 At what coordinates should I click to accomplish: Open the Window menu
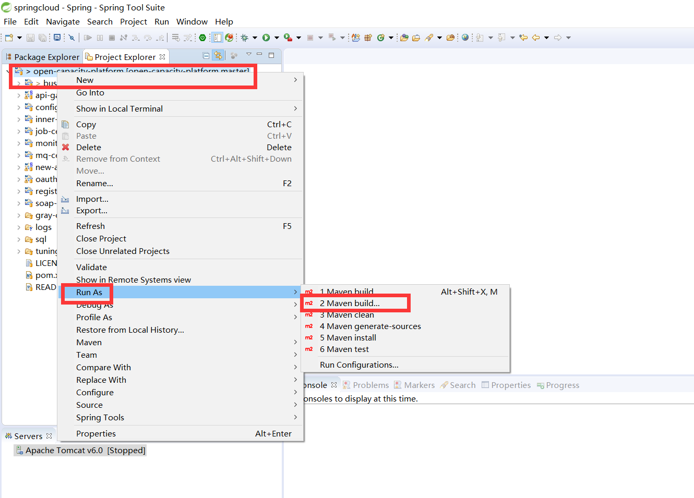(192, 21)
